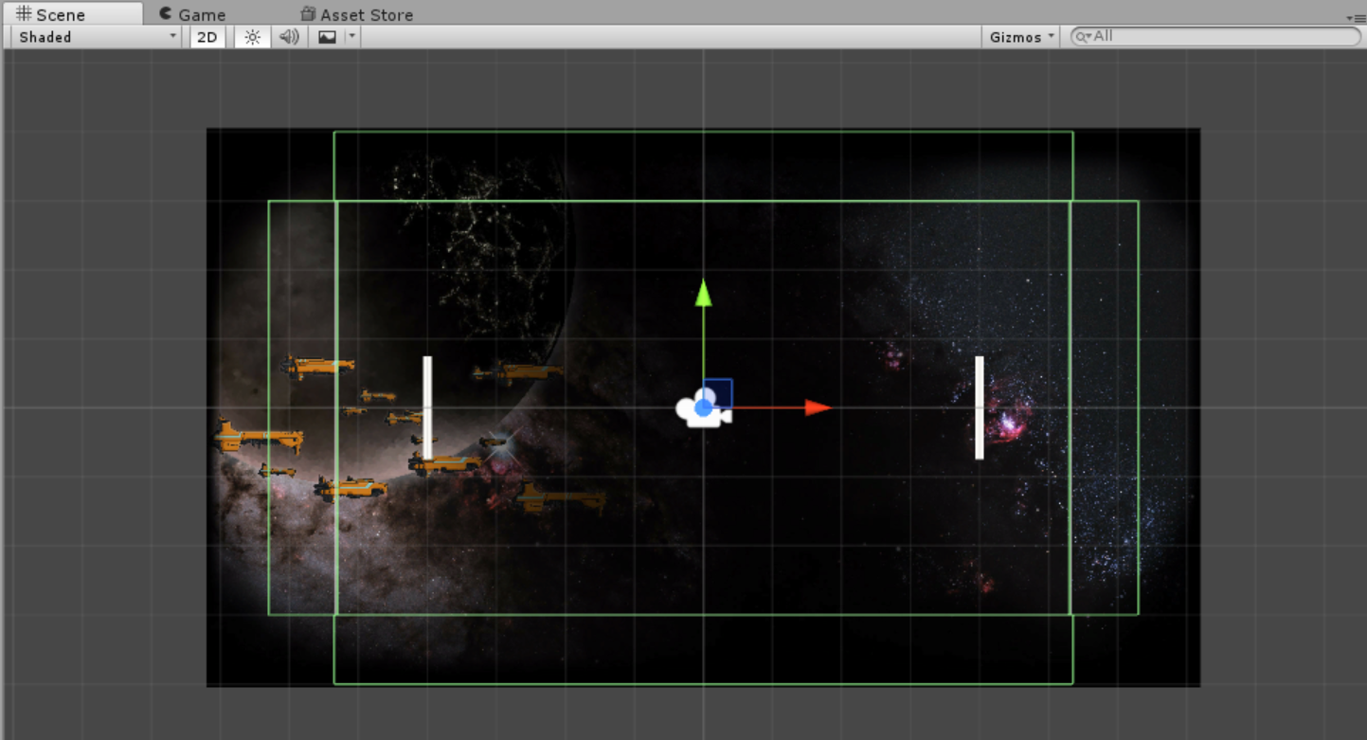Select the Scene tab
Image resolution: width=1367 pixels, height=740 pixels.
click(x=50, y=14)
